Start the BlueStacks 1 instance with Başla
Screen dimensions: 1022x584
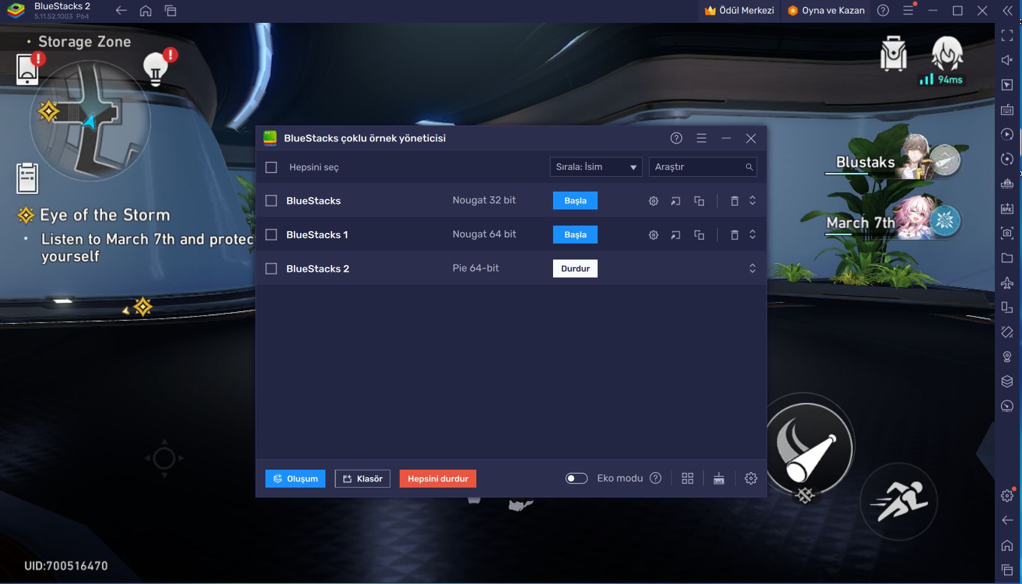coord(575,235)
